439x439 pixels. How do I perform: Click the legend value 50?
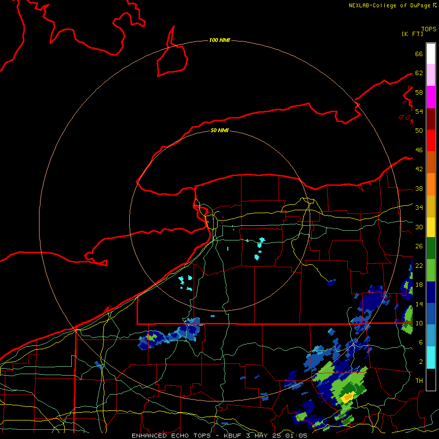(x=419, y=130)
